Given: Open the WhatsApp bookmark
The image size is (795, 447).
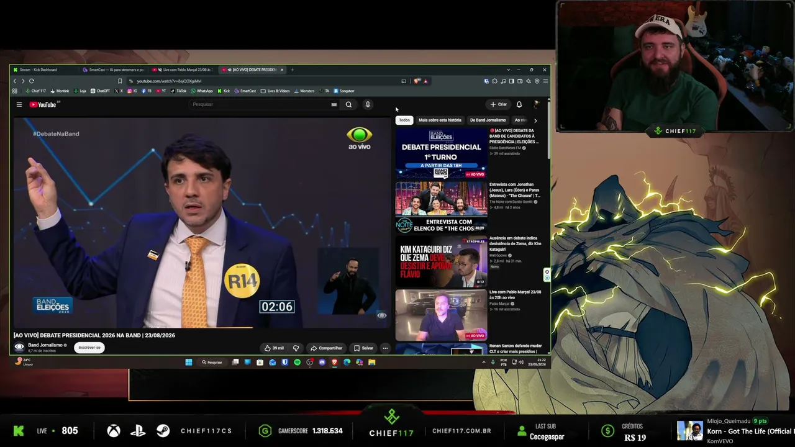Looking at the screenshot, I should point(202,91).
